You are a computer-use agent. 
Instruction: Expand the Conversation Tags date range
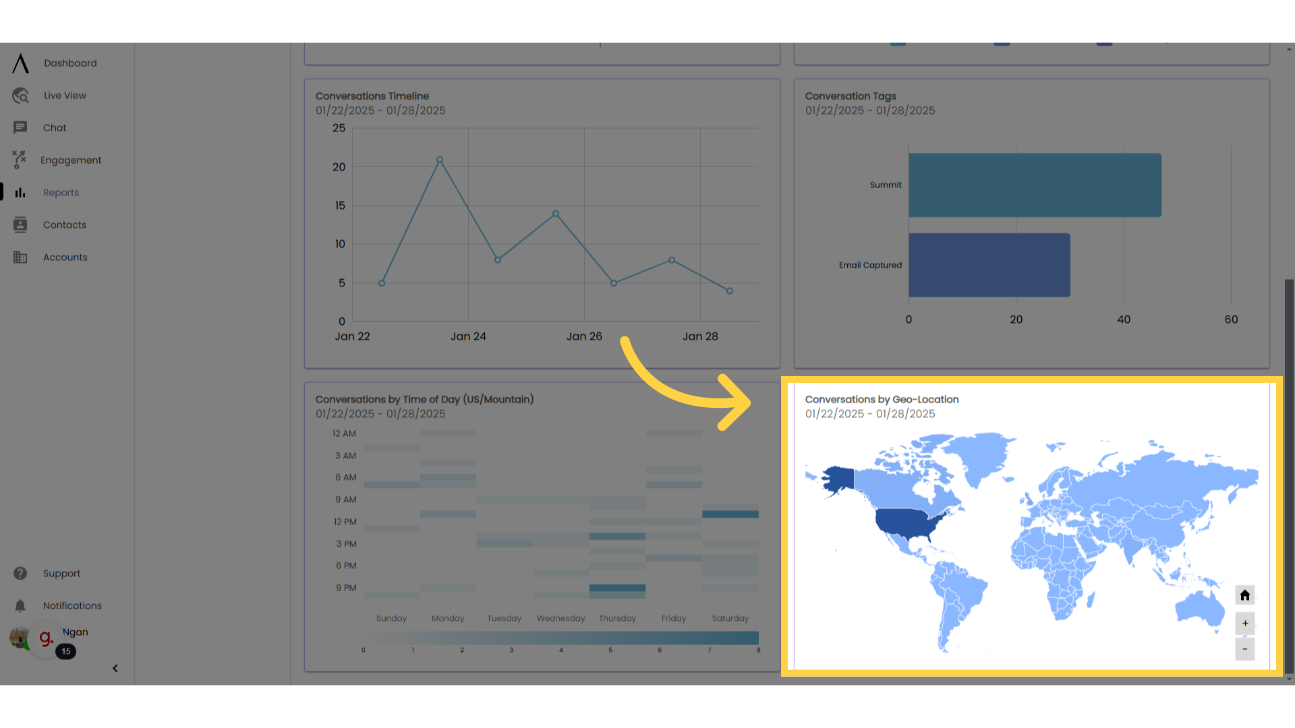pyautogui.click(x=870, y=111)
